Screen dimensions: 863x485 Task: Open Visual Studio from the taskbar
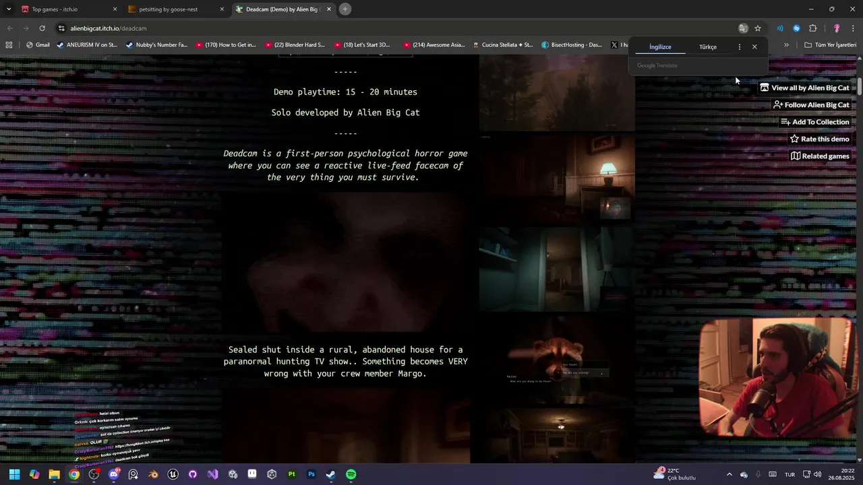coord(212,474)
